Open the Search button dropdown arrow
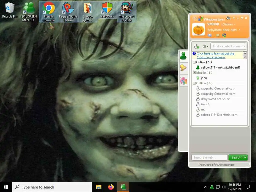The height and width of the screenshot is (192, 256). [245, 157]
